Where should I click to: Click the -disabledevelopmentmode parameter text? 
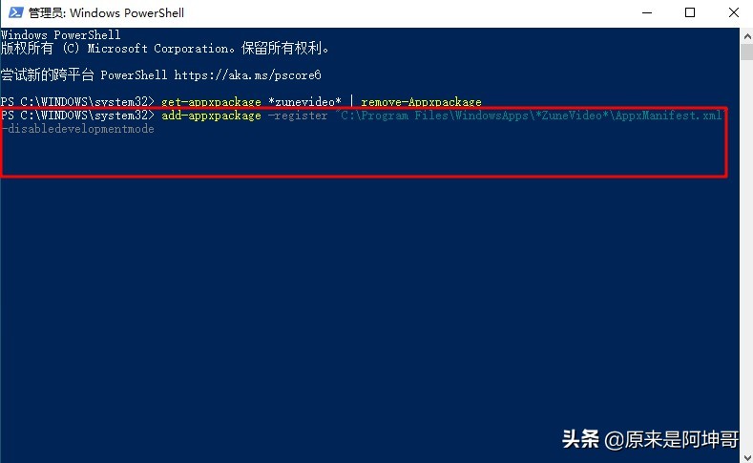point(78,129)
